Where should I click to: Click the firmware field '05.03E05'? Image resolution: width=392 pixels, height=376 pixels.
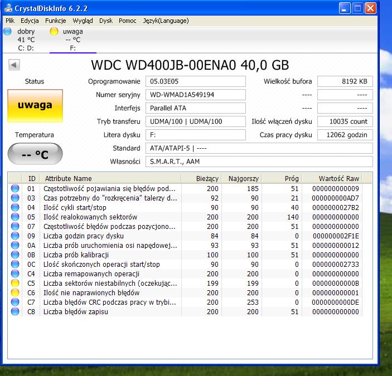point(196,81)
